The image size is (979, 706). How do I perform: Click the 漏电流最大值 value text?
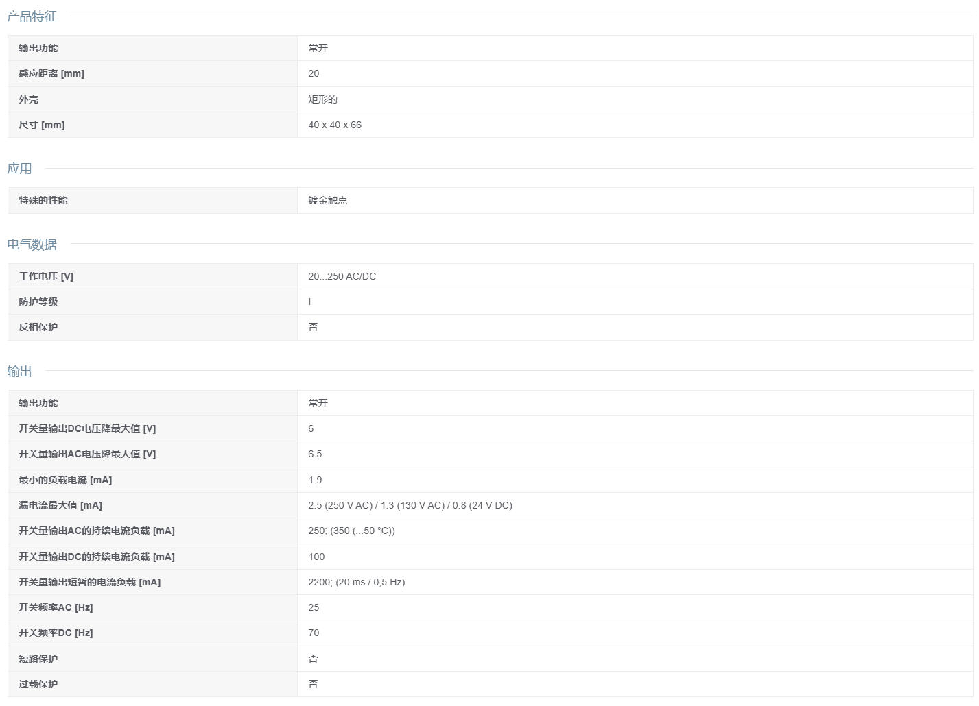click(410, 505)
